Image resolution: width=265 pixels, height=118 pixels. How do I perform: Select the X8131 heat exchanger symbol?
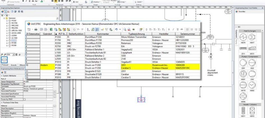[252, 48]
